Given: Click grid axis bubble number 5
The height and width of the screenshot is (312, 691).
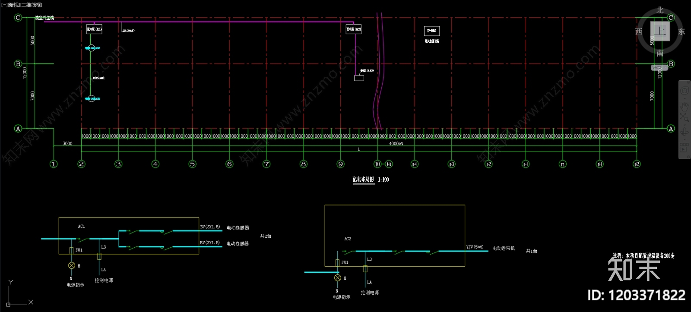Looking at the screenshot, I should [193, 164].
